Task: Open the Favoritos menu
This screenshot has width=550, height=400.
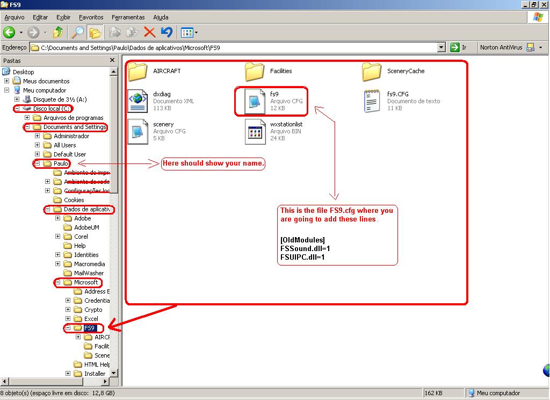Action: [x=91, y=17]
